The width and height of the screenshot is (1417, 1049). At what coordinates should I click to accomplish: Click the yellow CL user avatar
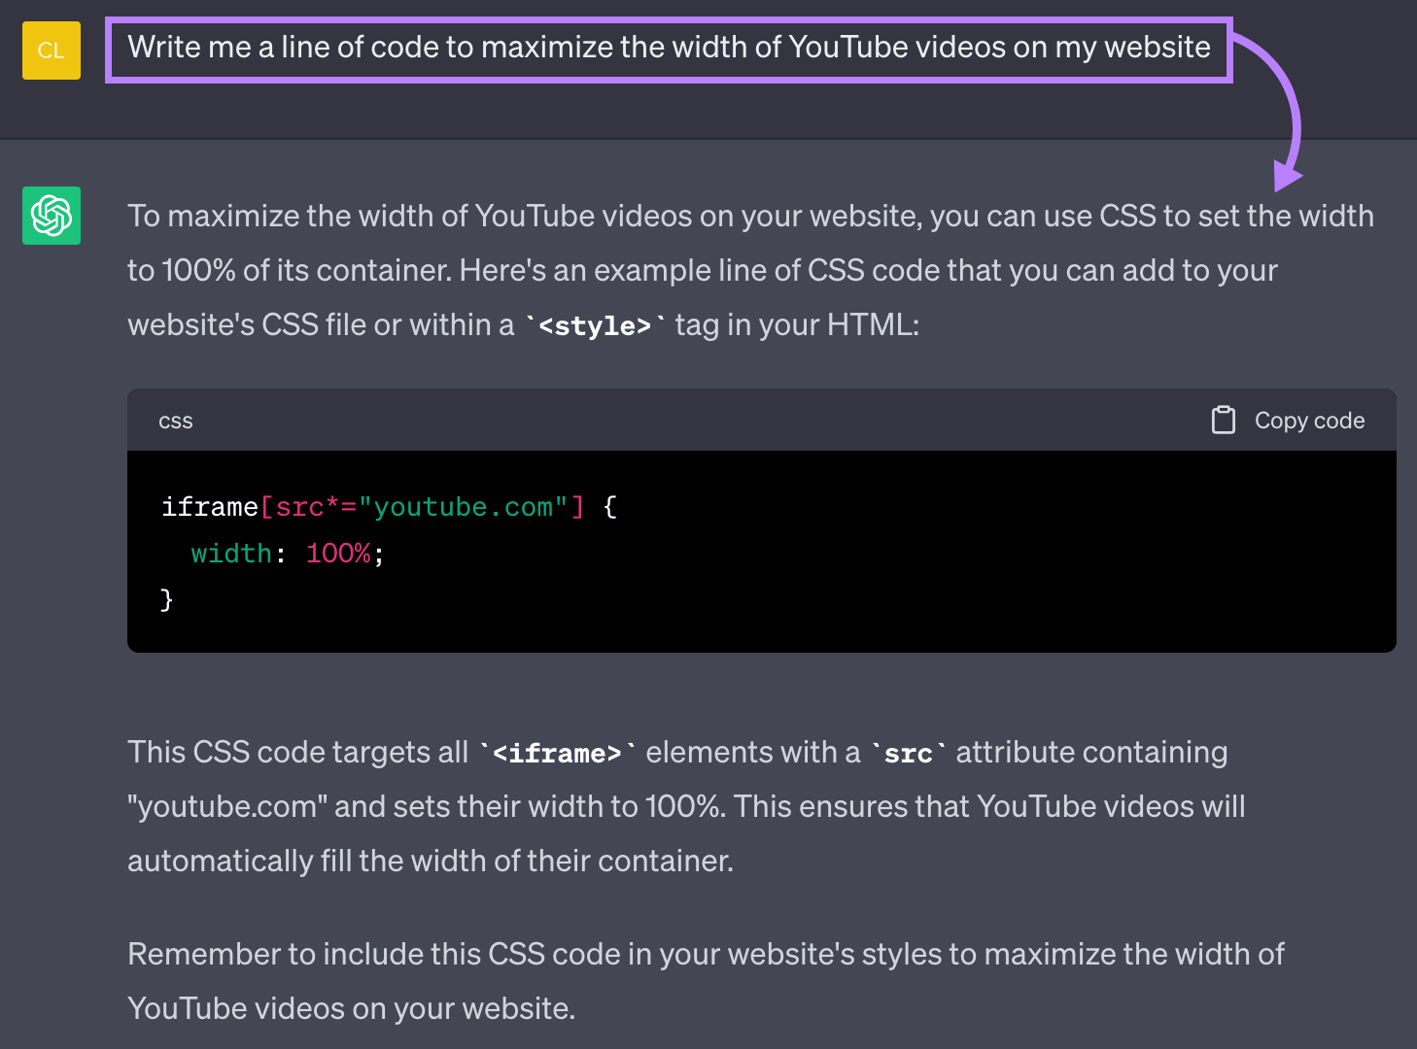(x=51, y=50)
